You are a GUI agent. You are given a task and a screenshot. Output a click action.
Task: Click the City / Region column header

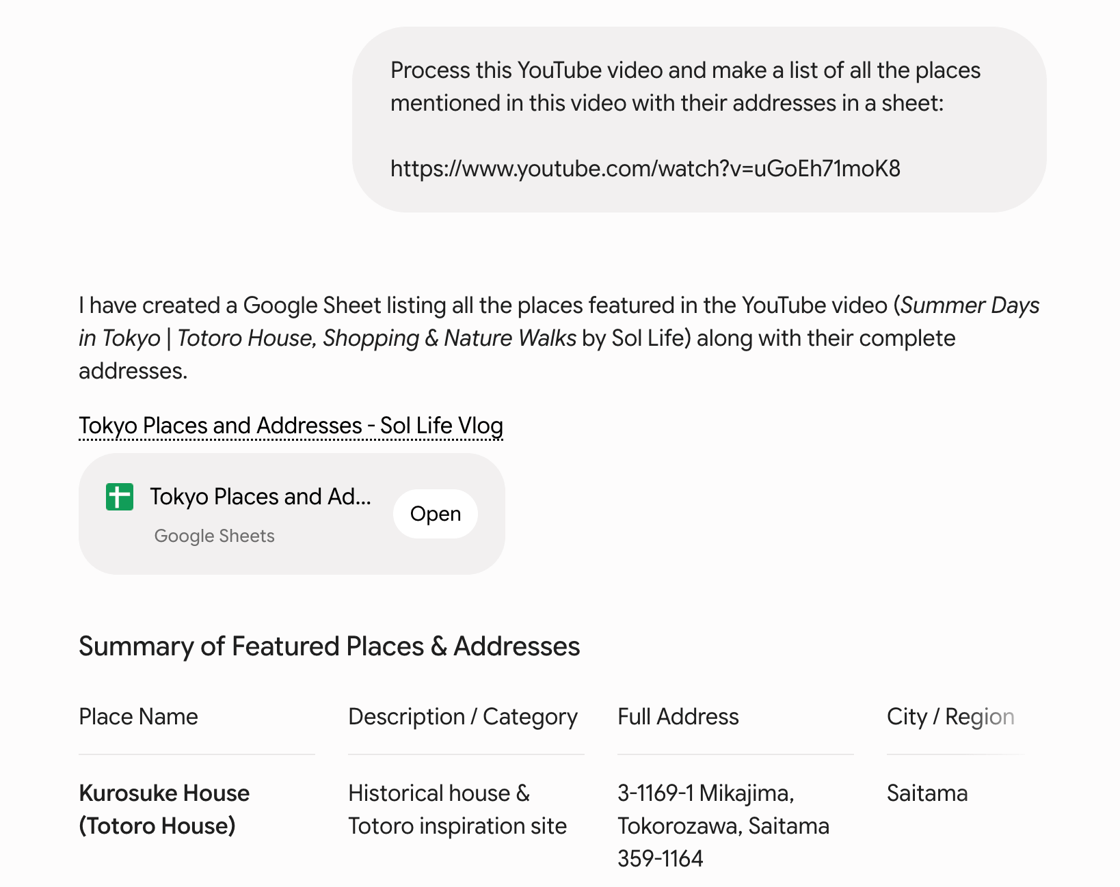(950, 716)
